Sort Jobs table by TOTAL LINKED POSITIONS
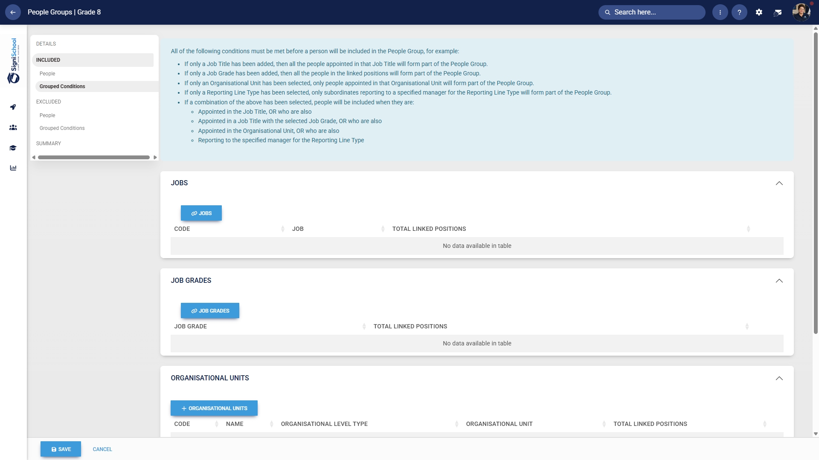The height and width of the screenshot is (460, 819). click(x=572, y=229)
